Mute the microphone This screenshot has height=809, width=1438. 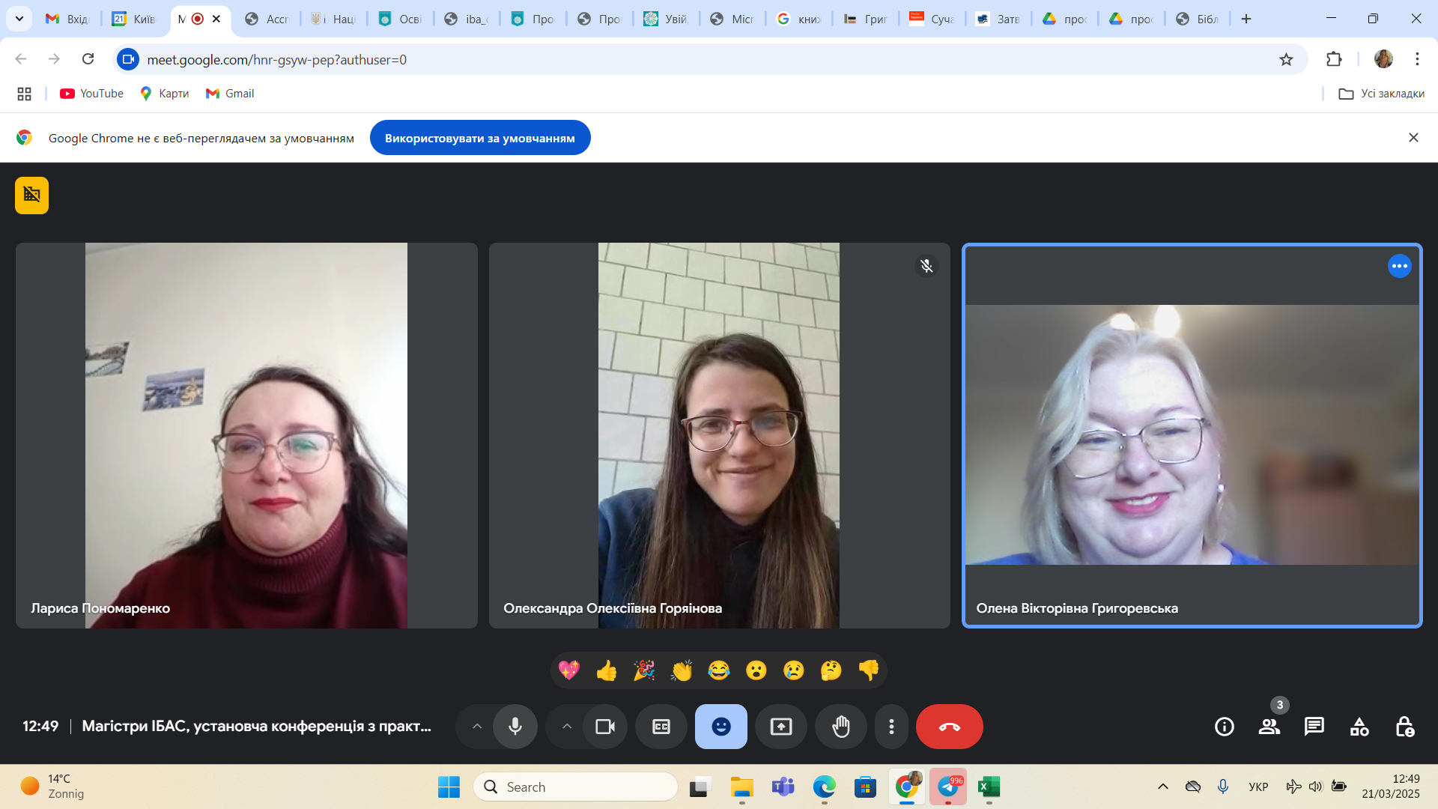tap(515, 727)
